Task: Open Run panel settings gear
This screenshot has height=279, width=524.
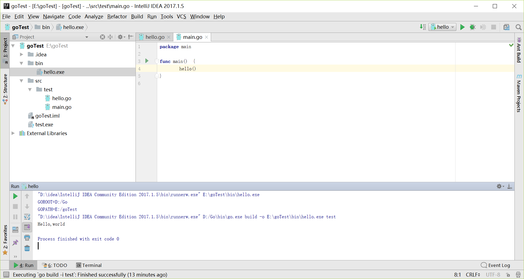Action: [500, 186]
